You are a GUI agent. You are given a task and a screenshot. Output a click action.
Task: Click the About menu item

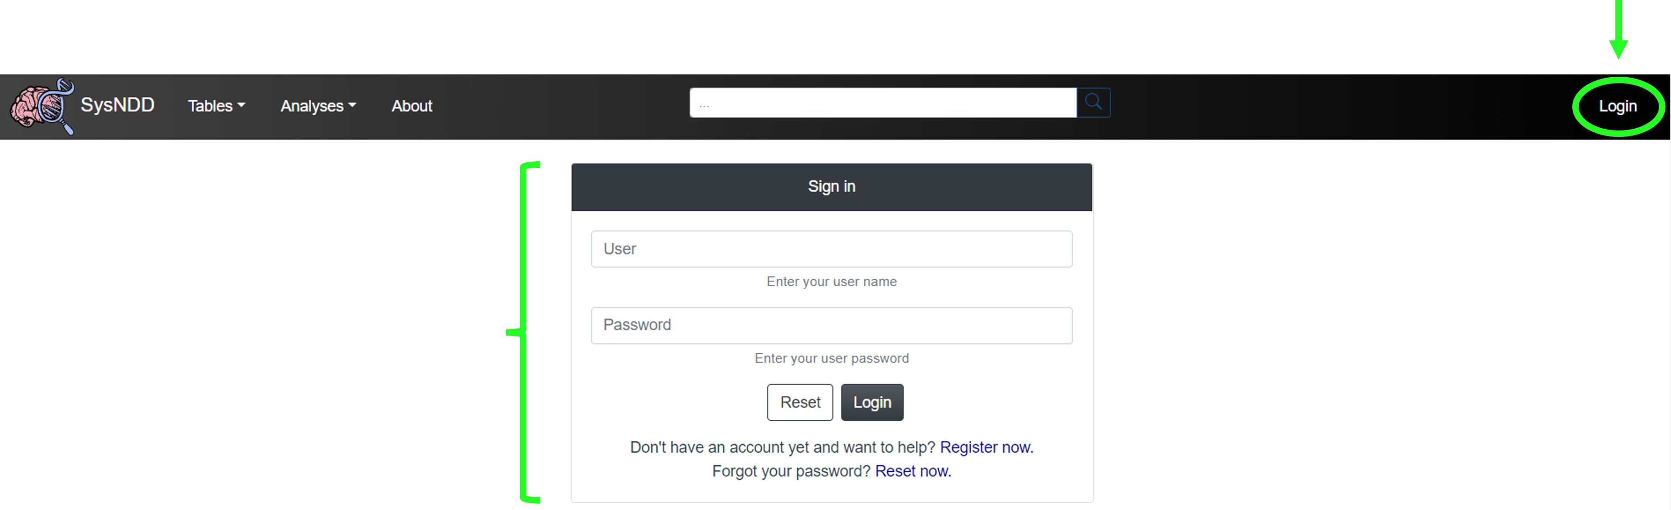(x=412, y=106)
